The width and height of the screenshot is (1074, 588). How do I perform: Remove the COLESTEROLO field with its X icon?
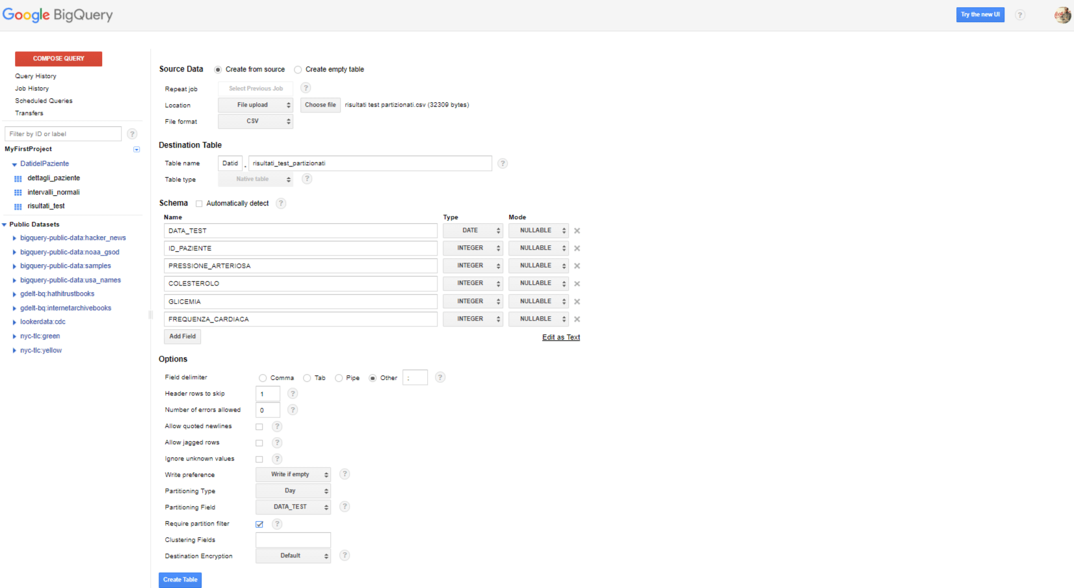point(577,284)
